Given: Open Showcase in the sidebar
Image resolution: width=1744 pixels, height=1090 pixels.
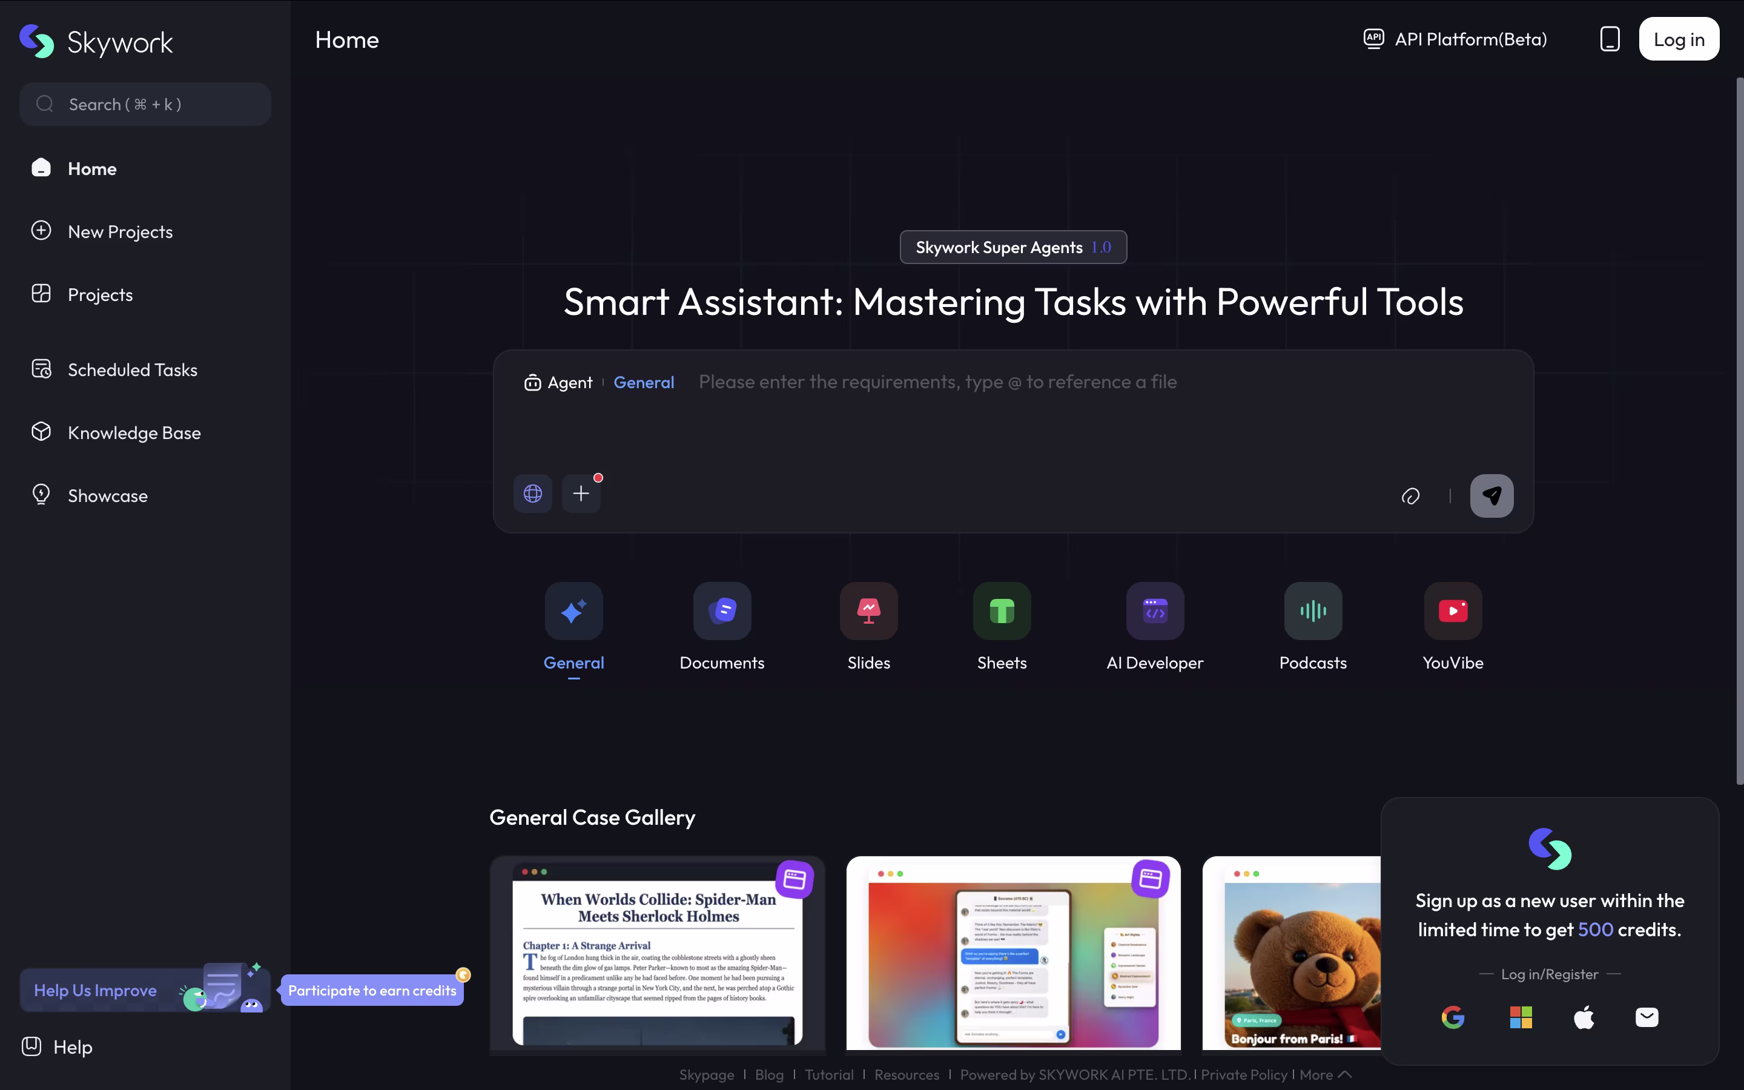Looking at the screenshot, I should coord(145,495).
